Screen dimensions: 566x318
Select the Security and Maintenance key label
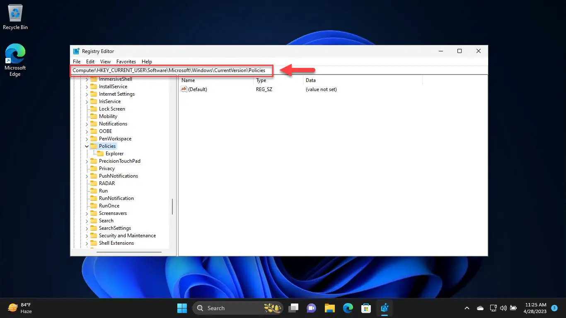tap(128, 236)
